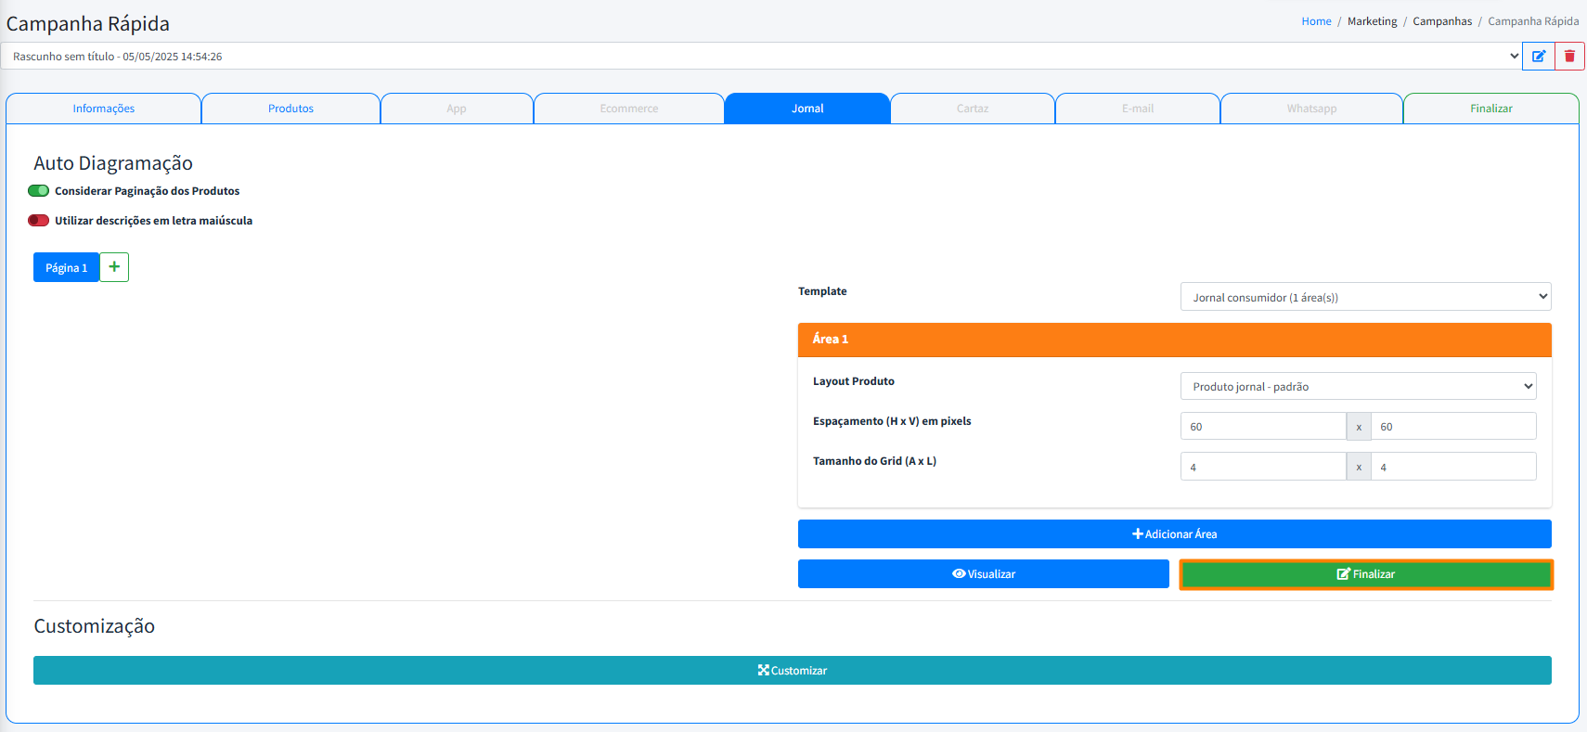Add a new page with plus icon

click(114, 267)
